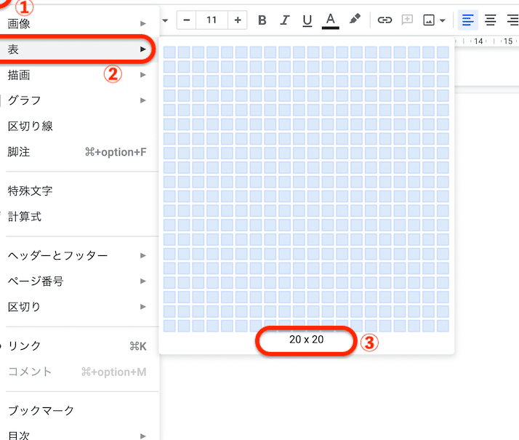
Task: Select left text alignment
Action: [x=467, y=20]
